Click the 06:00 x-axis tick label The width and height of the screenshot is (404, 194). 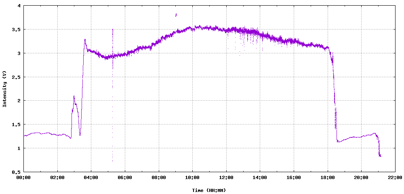point(125,177)
